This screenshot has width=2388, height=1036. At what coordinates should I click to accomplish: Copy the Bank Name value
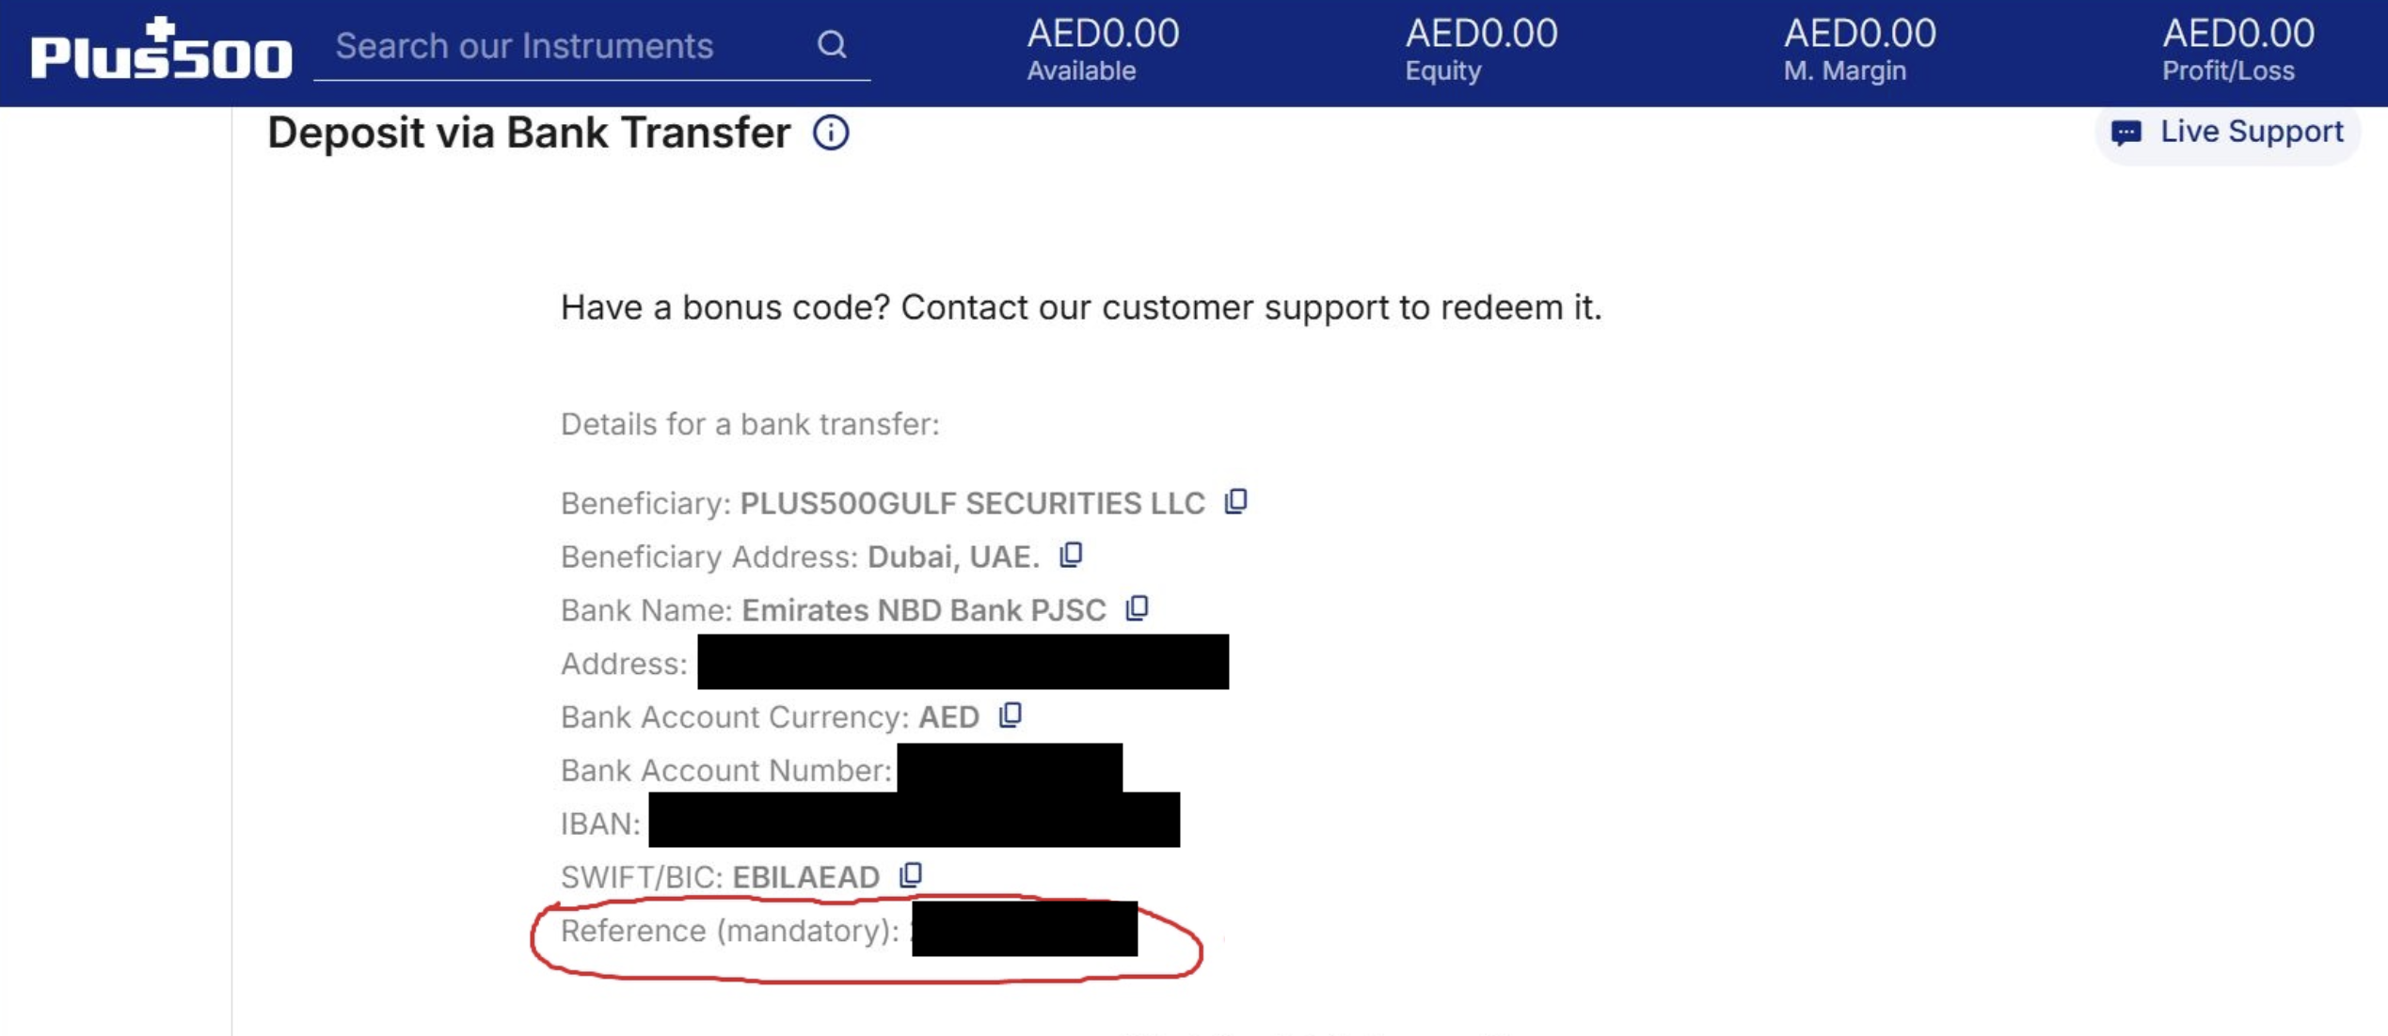coord(1137,609)
